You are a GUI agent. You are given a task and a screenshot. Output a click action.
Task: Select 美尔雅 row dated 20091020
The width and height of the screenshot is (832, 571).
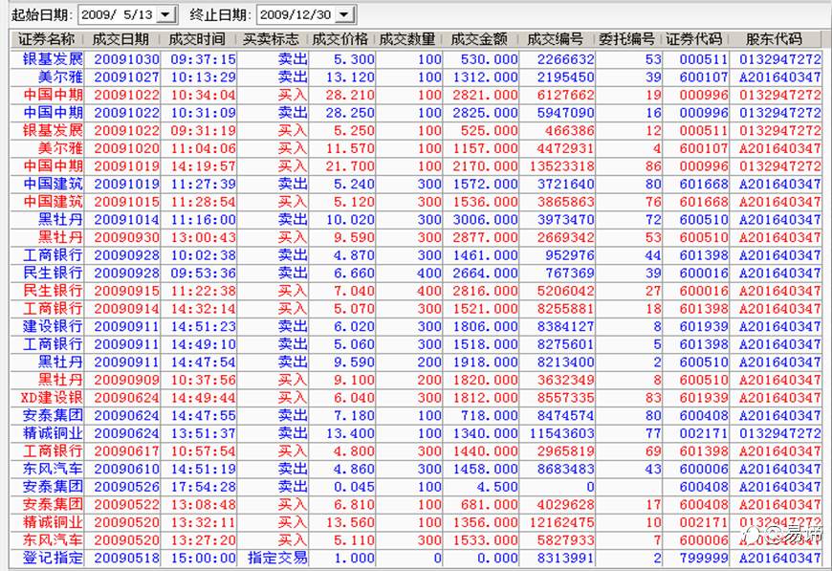416,148
